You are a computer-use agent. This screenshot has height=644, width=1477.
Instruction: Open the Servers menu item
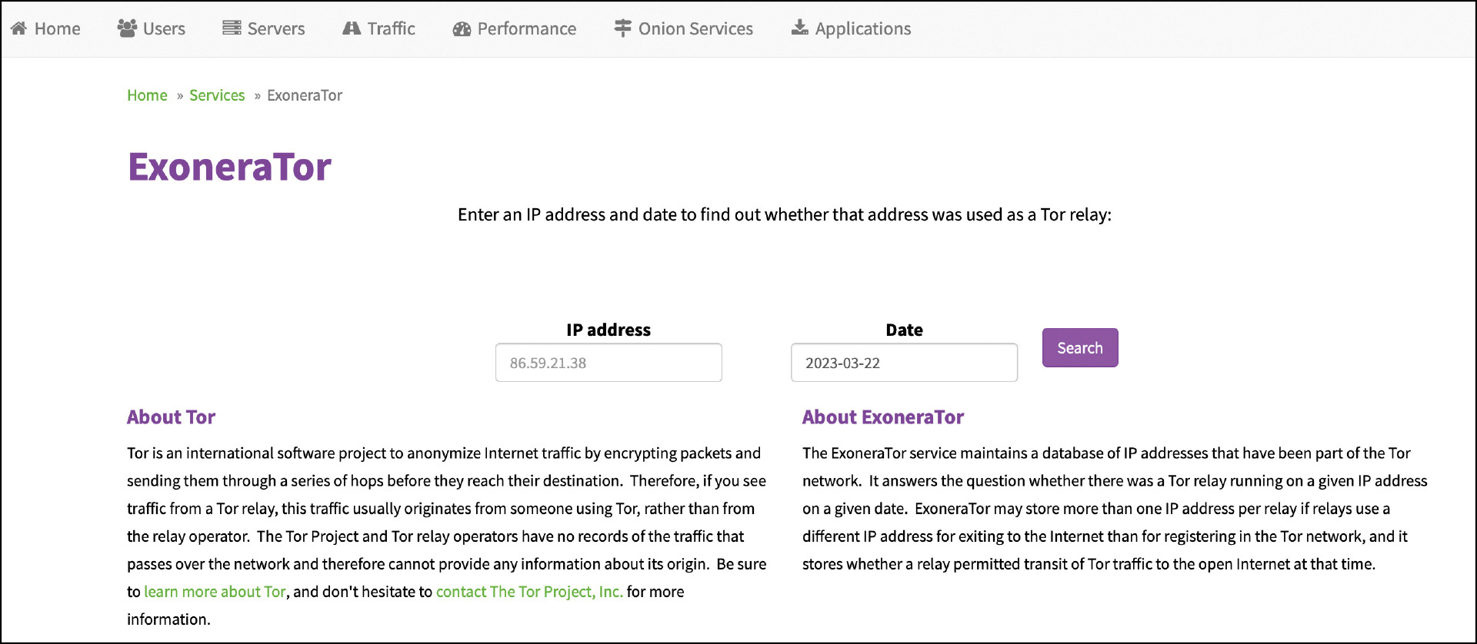pos(275,29)
